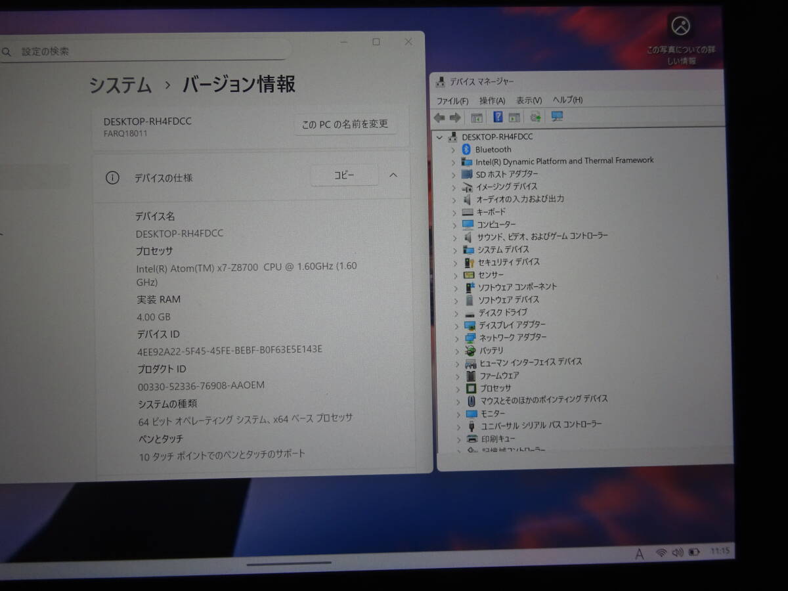
Task: Click the update driver toolbar icon with green arrow
Action: tap(536, 117)
